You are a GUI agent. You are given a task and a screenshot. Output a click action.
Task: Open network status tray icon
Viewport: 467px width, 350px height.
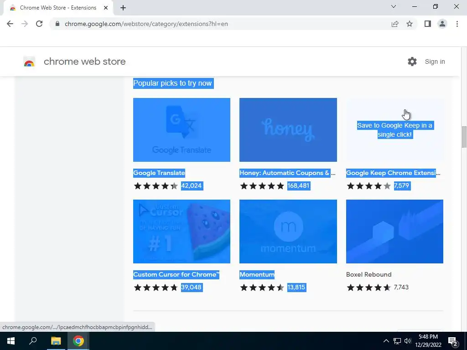click(397, 341)
